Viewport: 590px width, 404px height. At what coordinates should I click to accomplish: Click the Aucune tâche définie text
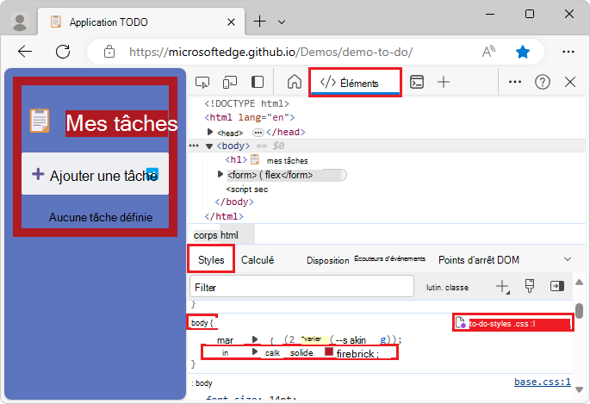pyautogui.click(x=101, y=217)
